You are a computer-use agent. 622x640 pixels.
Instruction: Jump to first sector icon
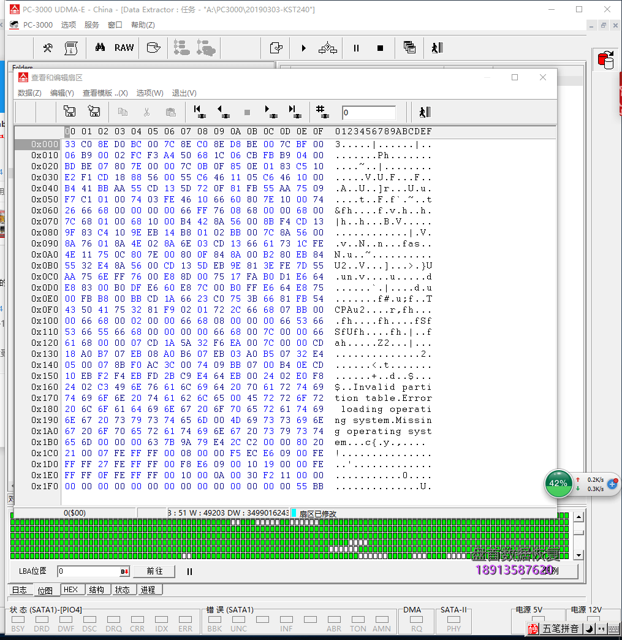coord(200,112)
